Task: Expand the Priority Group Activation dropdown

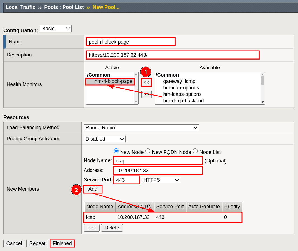Action: pyautogui.click(x=104, y=139)
